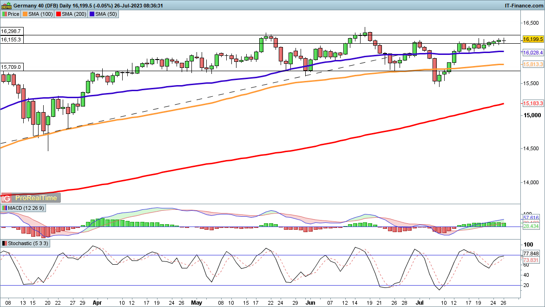Viewport: 545px width, 307px height.
Task: Click the 15,500 price axis label
Action: point(531,84)
